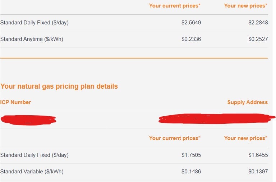Image resolution: width=276 pixels, height=182 pixels.
Task: Click the current Anytime price $0.2336
Action: point(191,39)
